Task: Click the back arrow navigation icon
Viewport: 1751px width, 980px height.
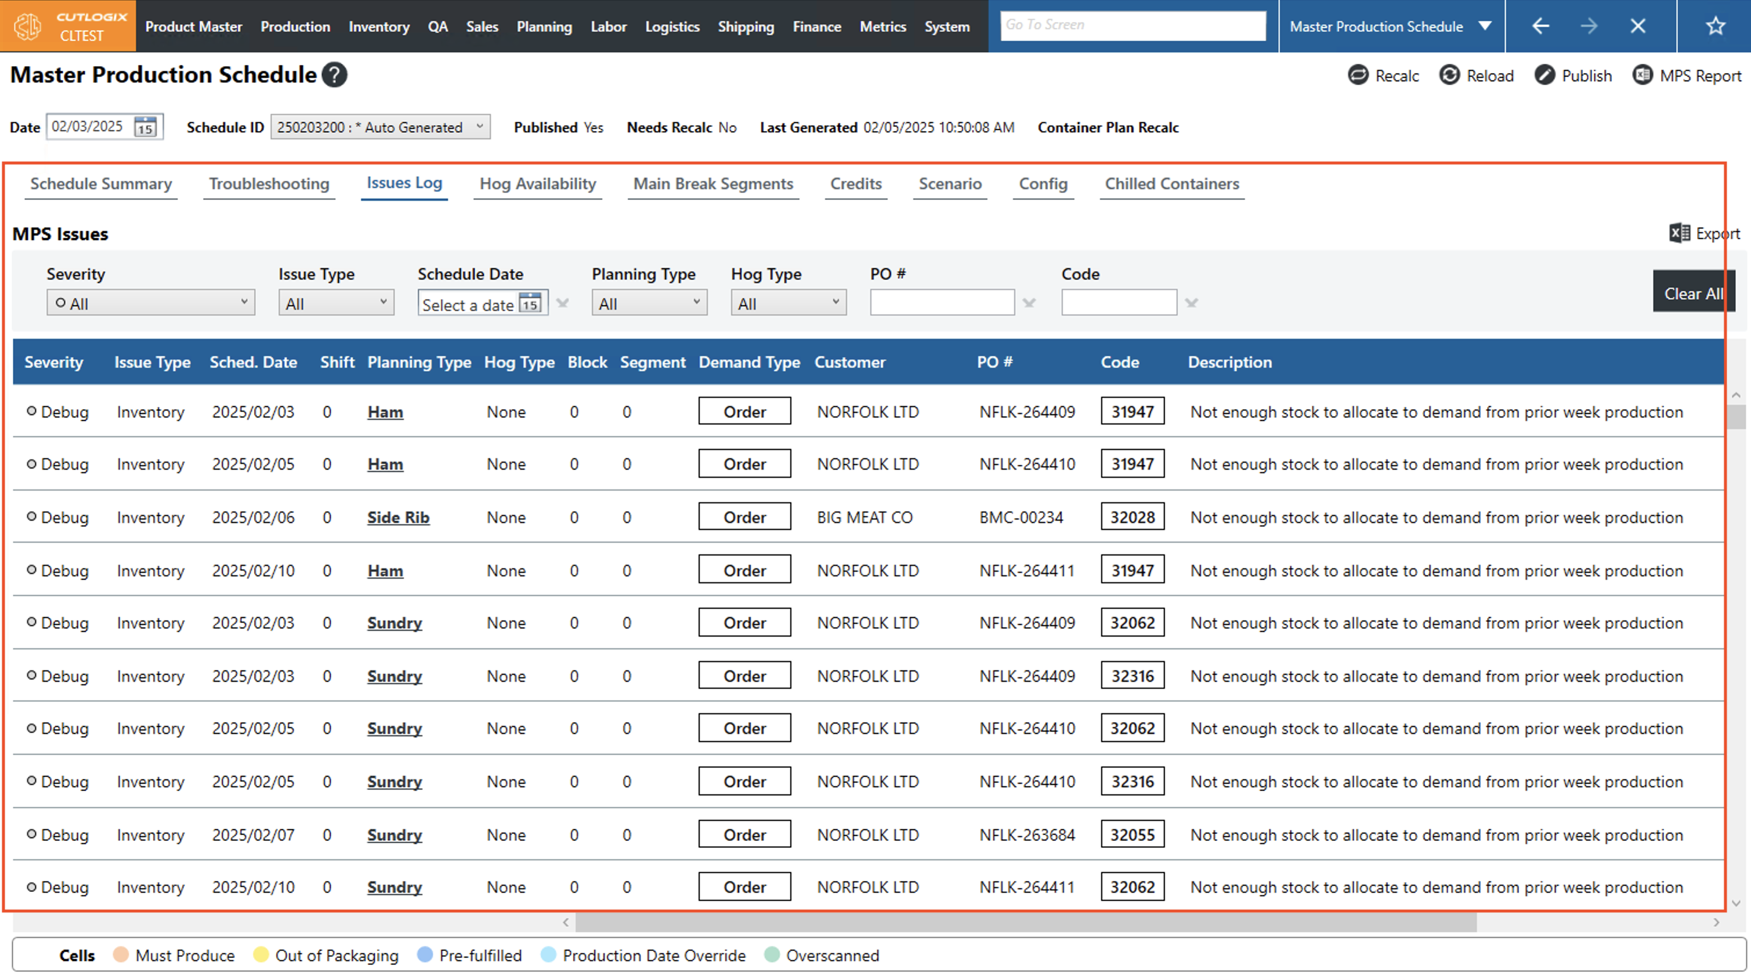Action: click(1540, 27)
